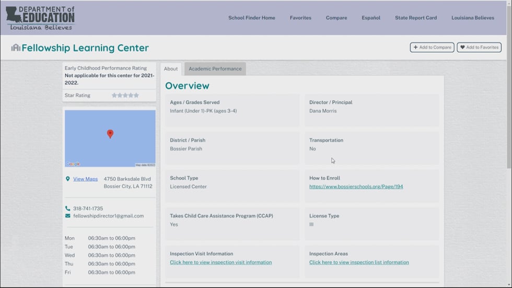Click the Infant (Under 1)-PK (ages 3-4) text
The height and width of the screenshot is (288, 512).
(203, 111)
